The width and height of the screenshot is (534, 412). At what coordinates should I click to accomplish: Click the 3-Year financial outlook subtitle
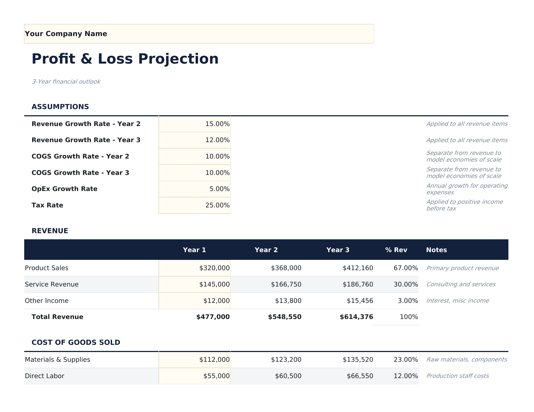click(66, 81)
